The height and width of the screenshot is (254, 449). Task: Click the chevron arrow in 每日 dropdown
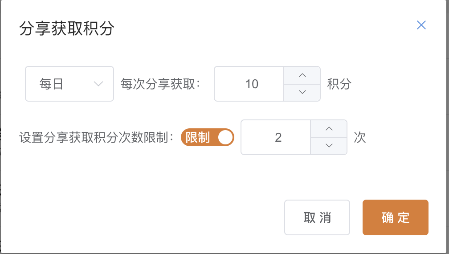coord(98,84)
